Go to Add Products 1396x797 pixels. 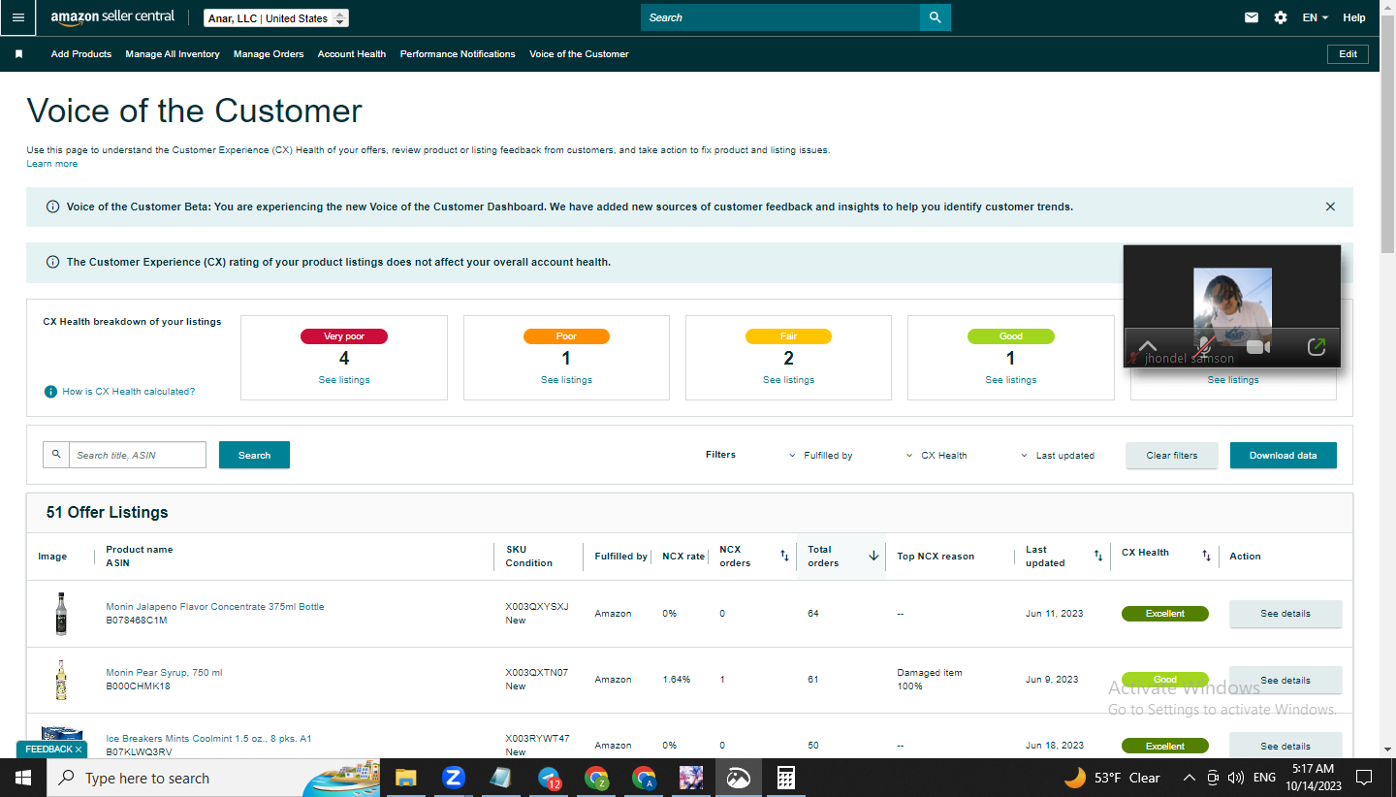[81, 54]
